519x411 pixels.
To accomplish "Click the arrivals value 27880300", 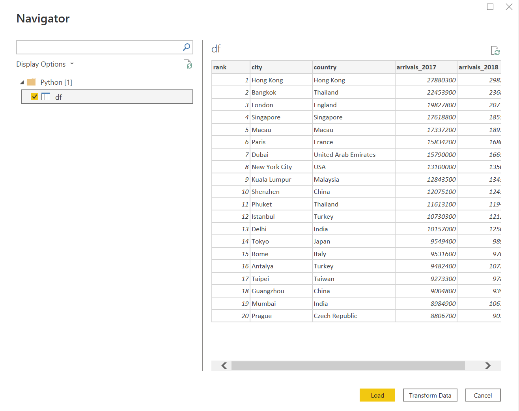I will (426, 80).
